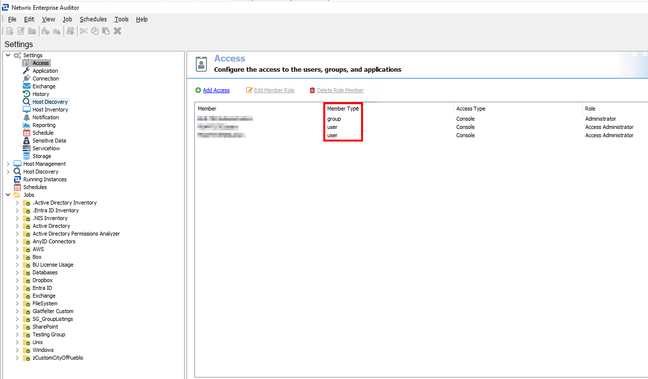This screenshot has width=648, height=379.
Task: Open the Tools menu
Action: pos(121,19)
